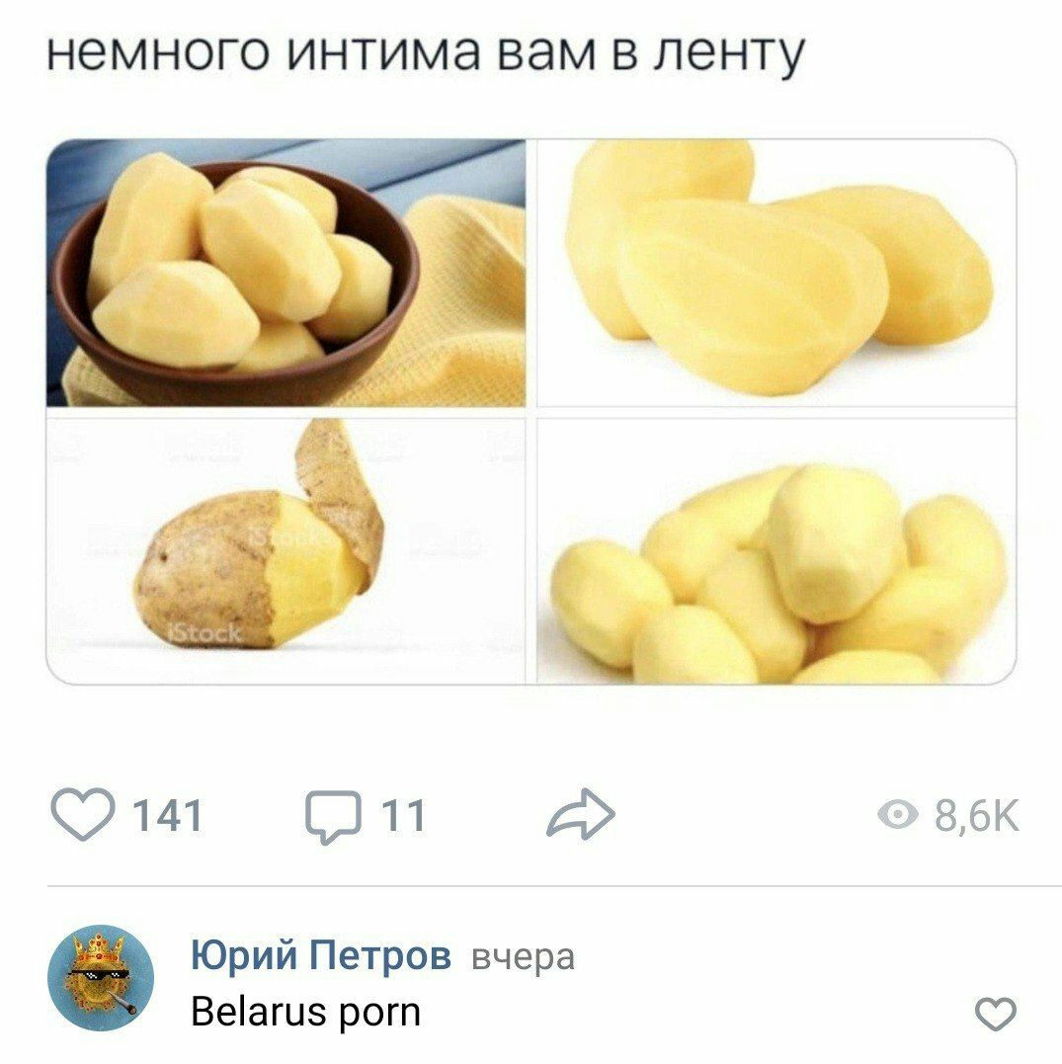
Task: Open the half-peeled potato with curled skin photo
Action: (x=286, y=551)
